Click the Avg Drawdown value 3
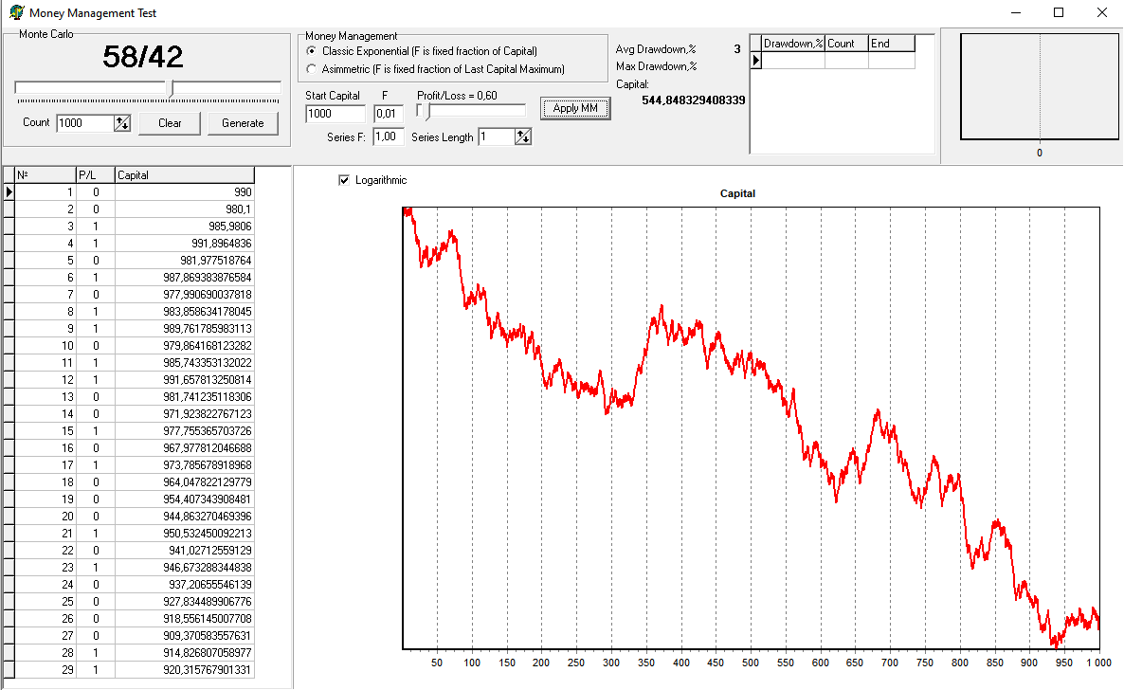This screenshot has height=690, width=1124. click(x=737, y=49)
